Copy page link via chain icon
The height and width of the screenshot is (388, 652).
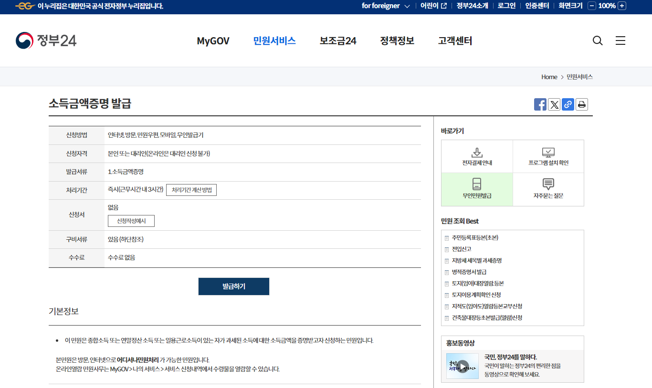(x=568, y=104)
